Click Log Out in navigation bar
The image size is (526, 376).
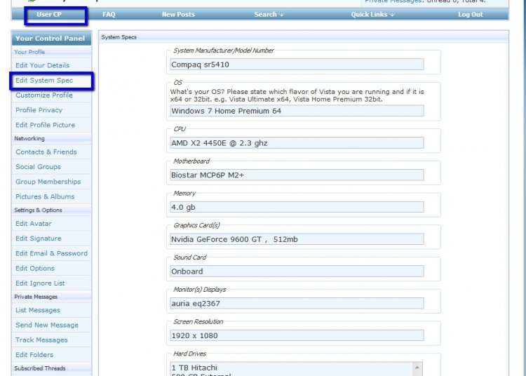tap(471, 15)
